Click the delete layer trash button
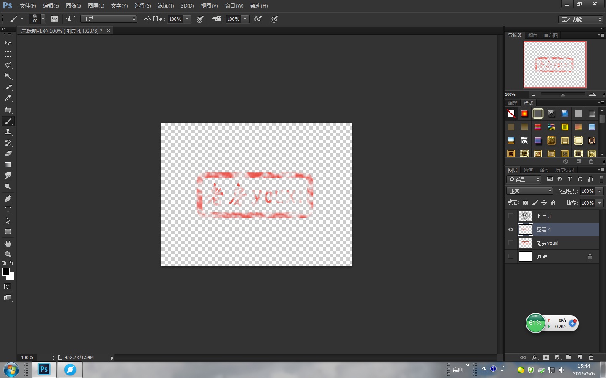 point(591,357)
